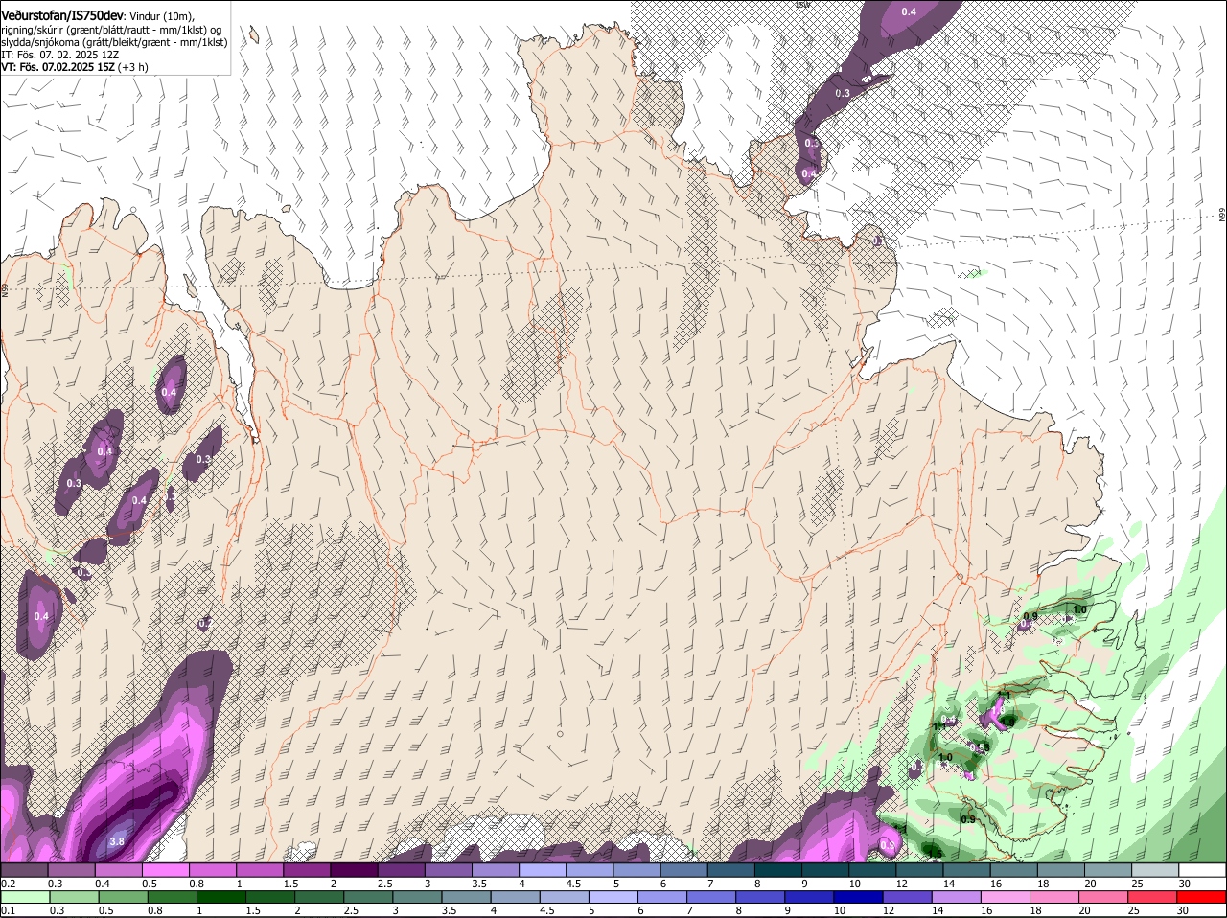This screenshot has height=918, width=1227.
Task: Pick the darkest purple swatch in the upper legend
Action: (355, 870)
